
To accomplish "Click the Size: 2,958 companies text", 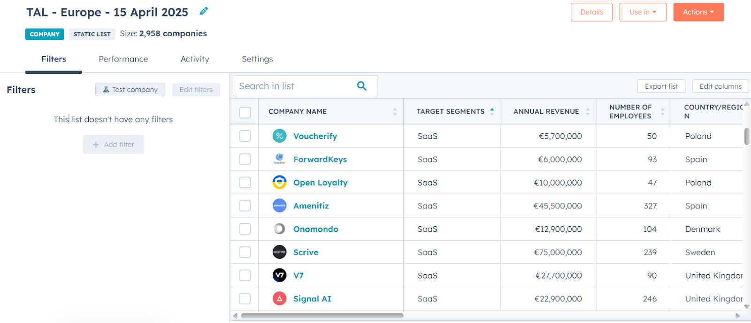I will 163,34.
